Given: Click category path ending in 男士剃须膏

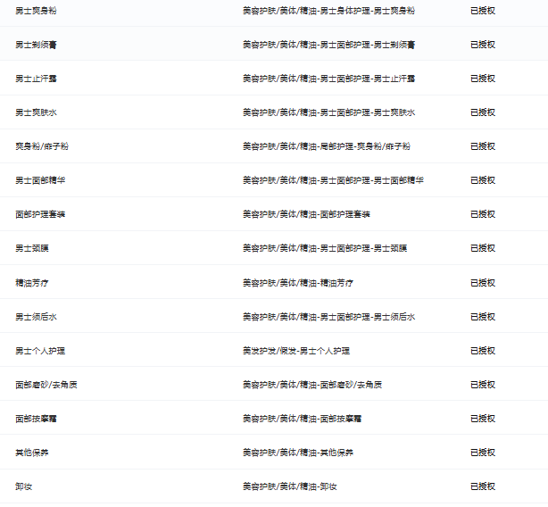Looking at the screenshot, I should click(328, 45).
